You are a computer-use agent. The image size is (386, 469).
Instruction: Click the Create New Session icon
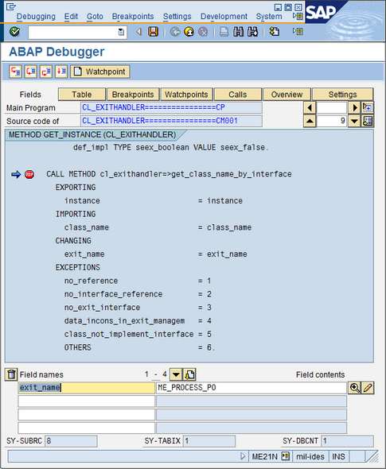274,32
